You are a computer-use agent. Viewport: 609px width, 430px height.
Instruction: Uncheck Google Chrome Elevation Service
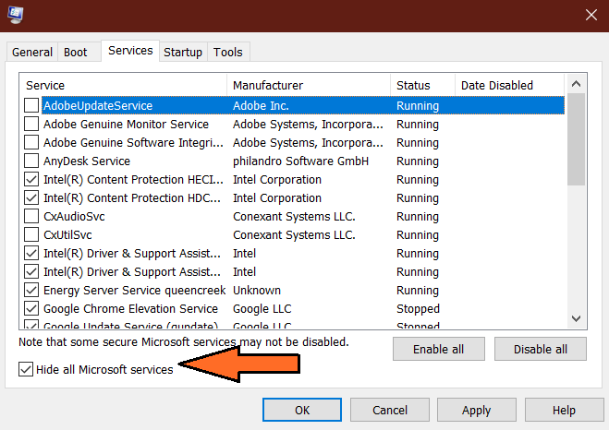tap(31, 308)
